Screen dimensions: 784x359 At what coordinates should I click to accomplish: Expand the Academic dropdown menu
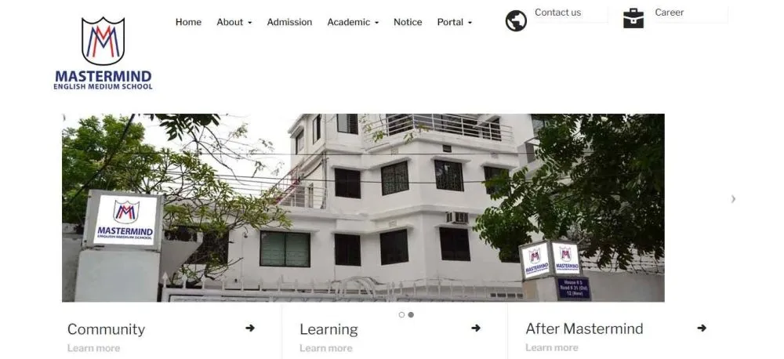pos(353,22)
